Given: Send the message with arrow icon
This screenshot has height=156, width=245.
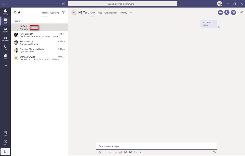Looking at the screenshot, I should point(215,152).
